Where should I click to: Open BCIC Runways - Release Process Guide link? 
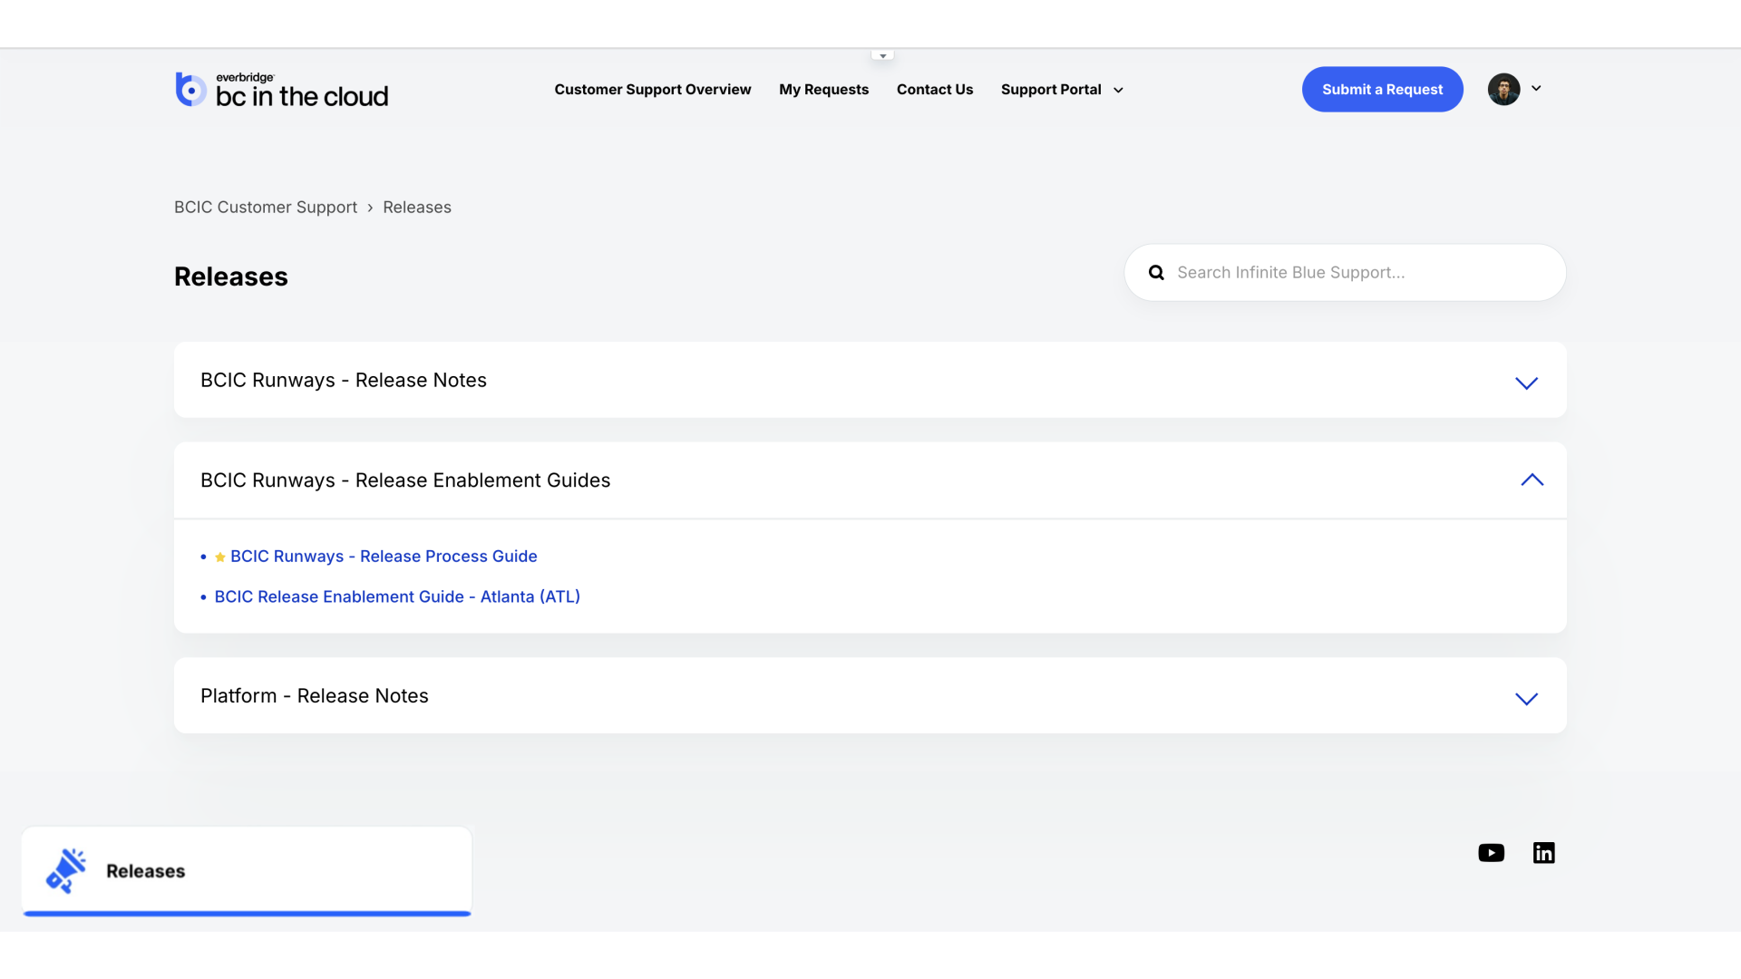point(384,557)
